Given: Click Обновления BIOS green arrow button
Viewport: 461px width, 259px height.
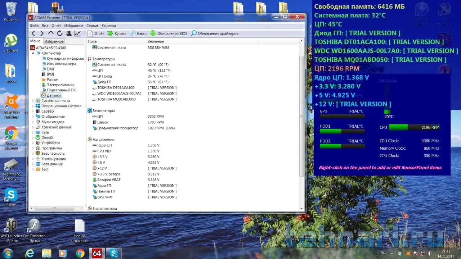Looking at the screenshot, I should tap(169, 33).
